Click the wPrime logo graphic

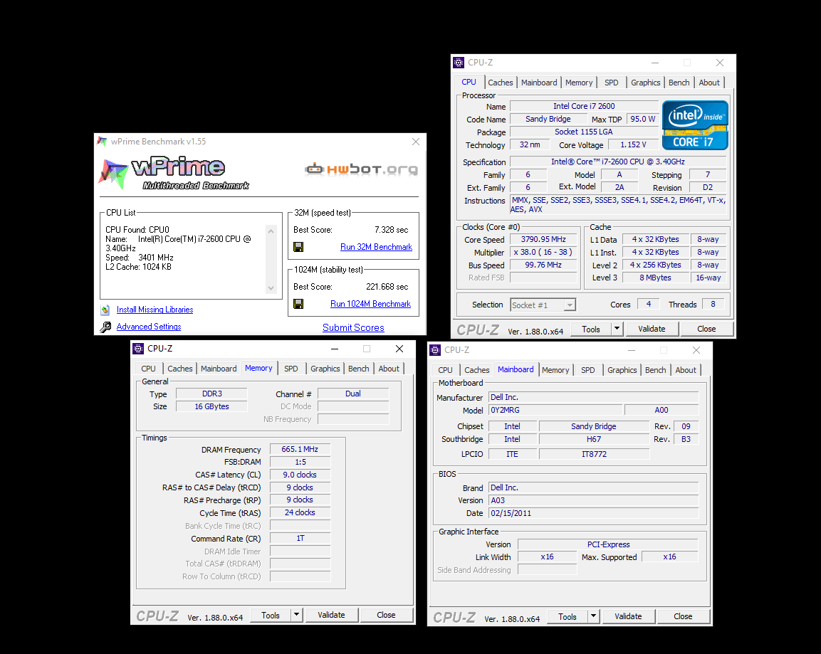tap(174, 173)
